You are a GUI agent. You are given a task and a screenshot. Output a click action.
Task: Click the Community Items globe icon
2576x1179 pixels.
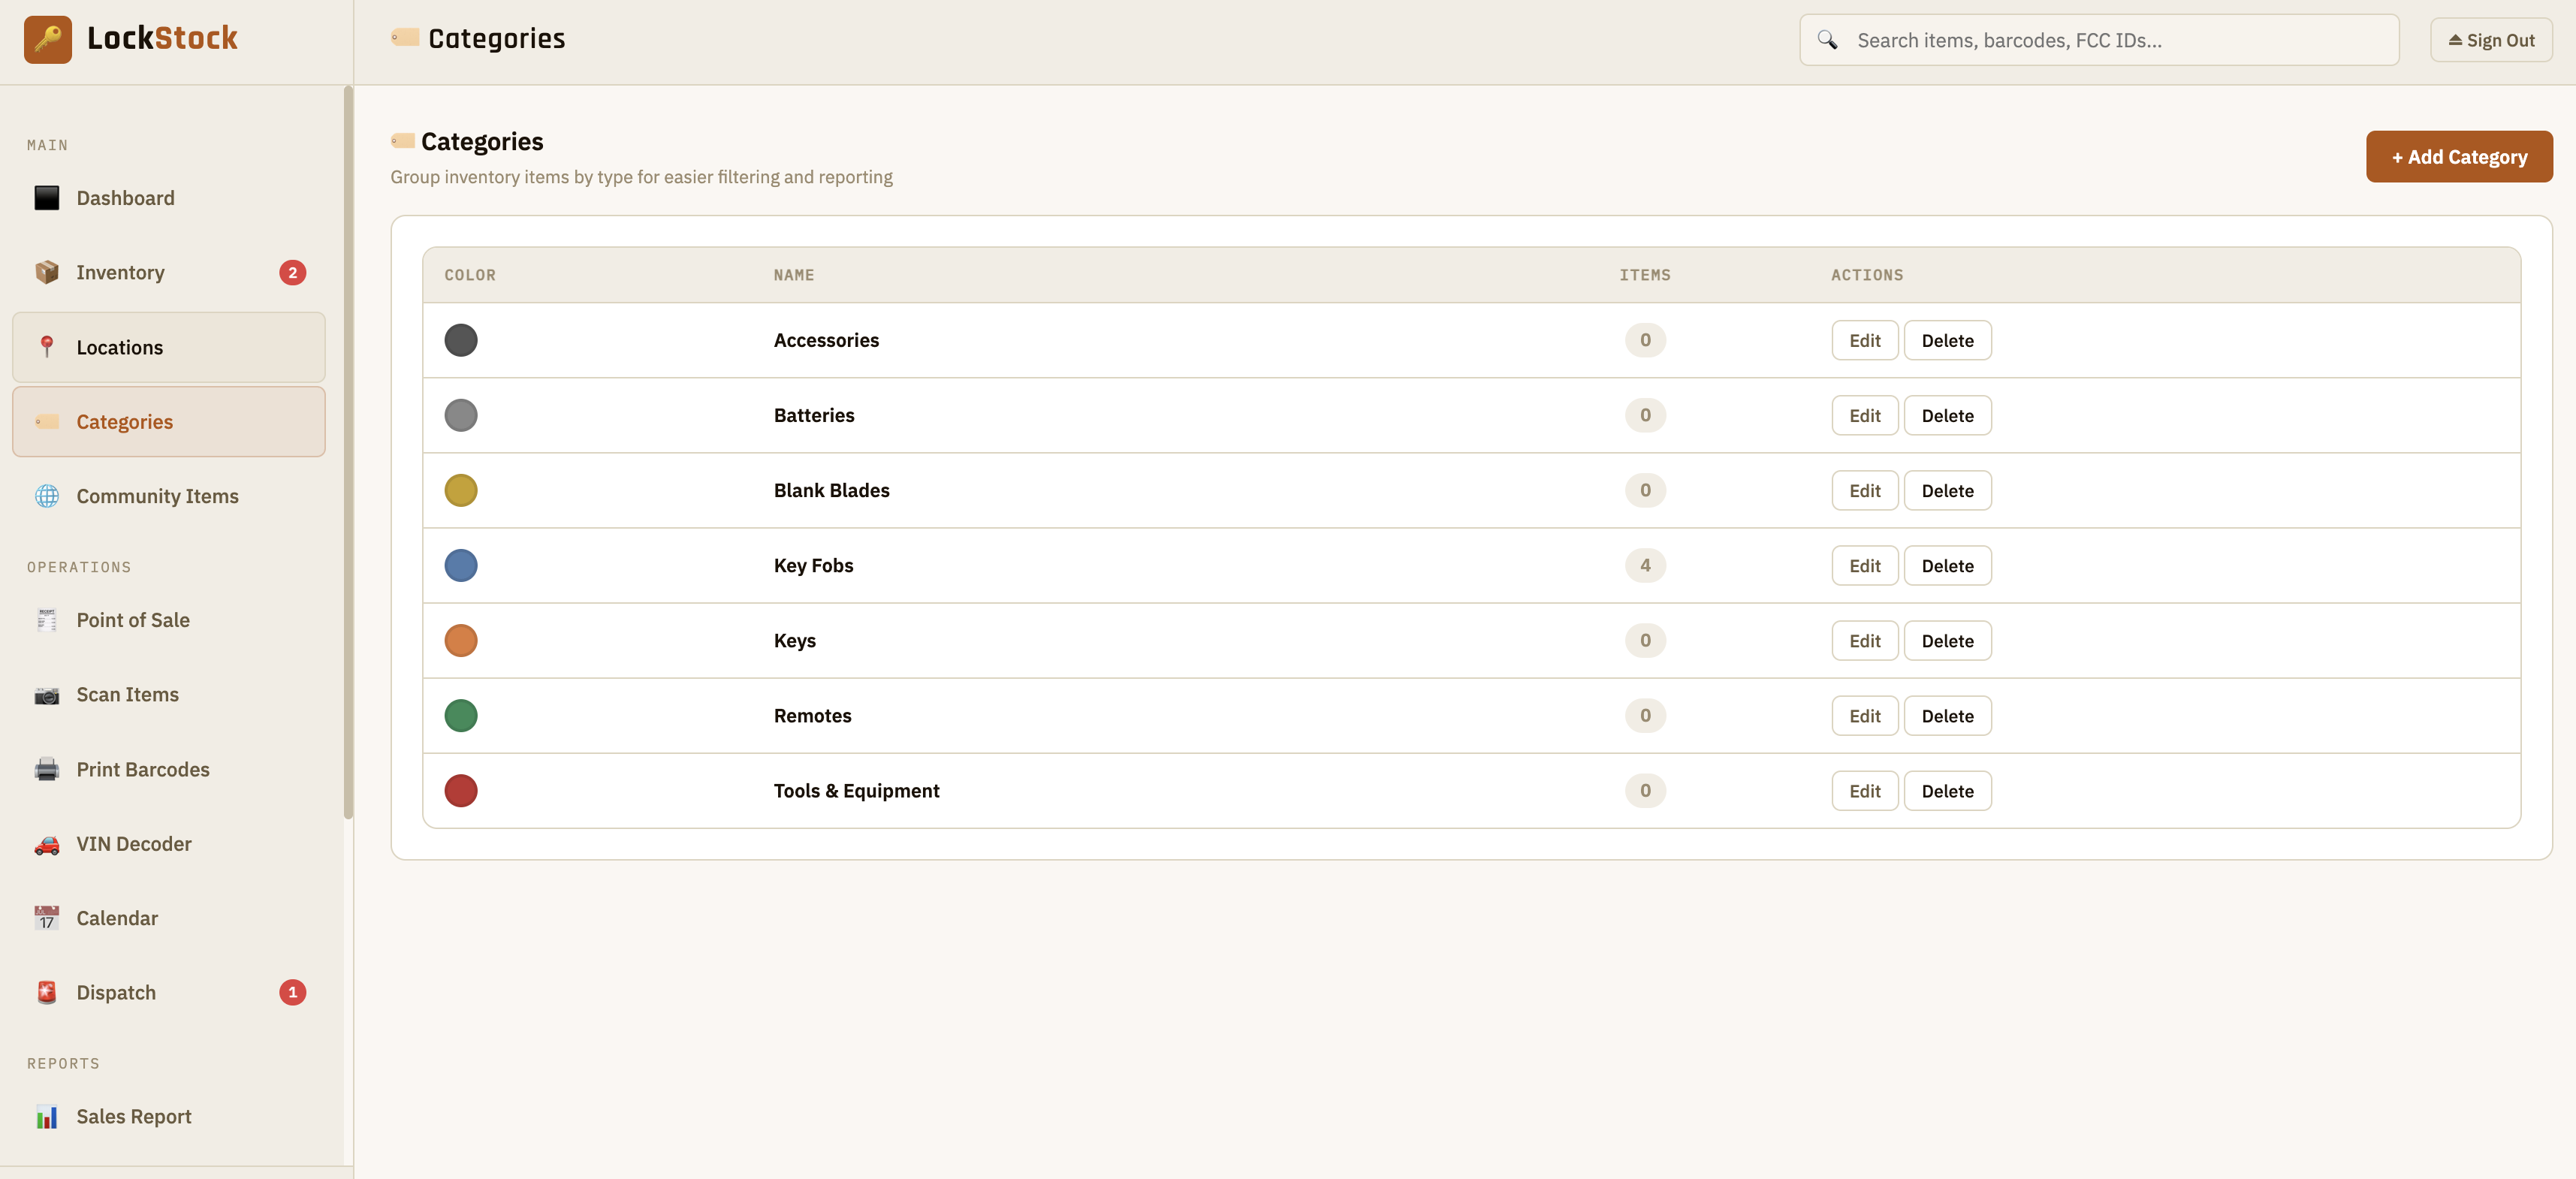pyautogui.click(x=47, y=495)
